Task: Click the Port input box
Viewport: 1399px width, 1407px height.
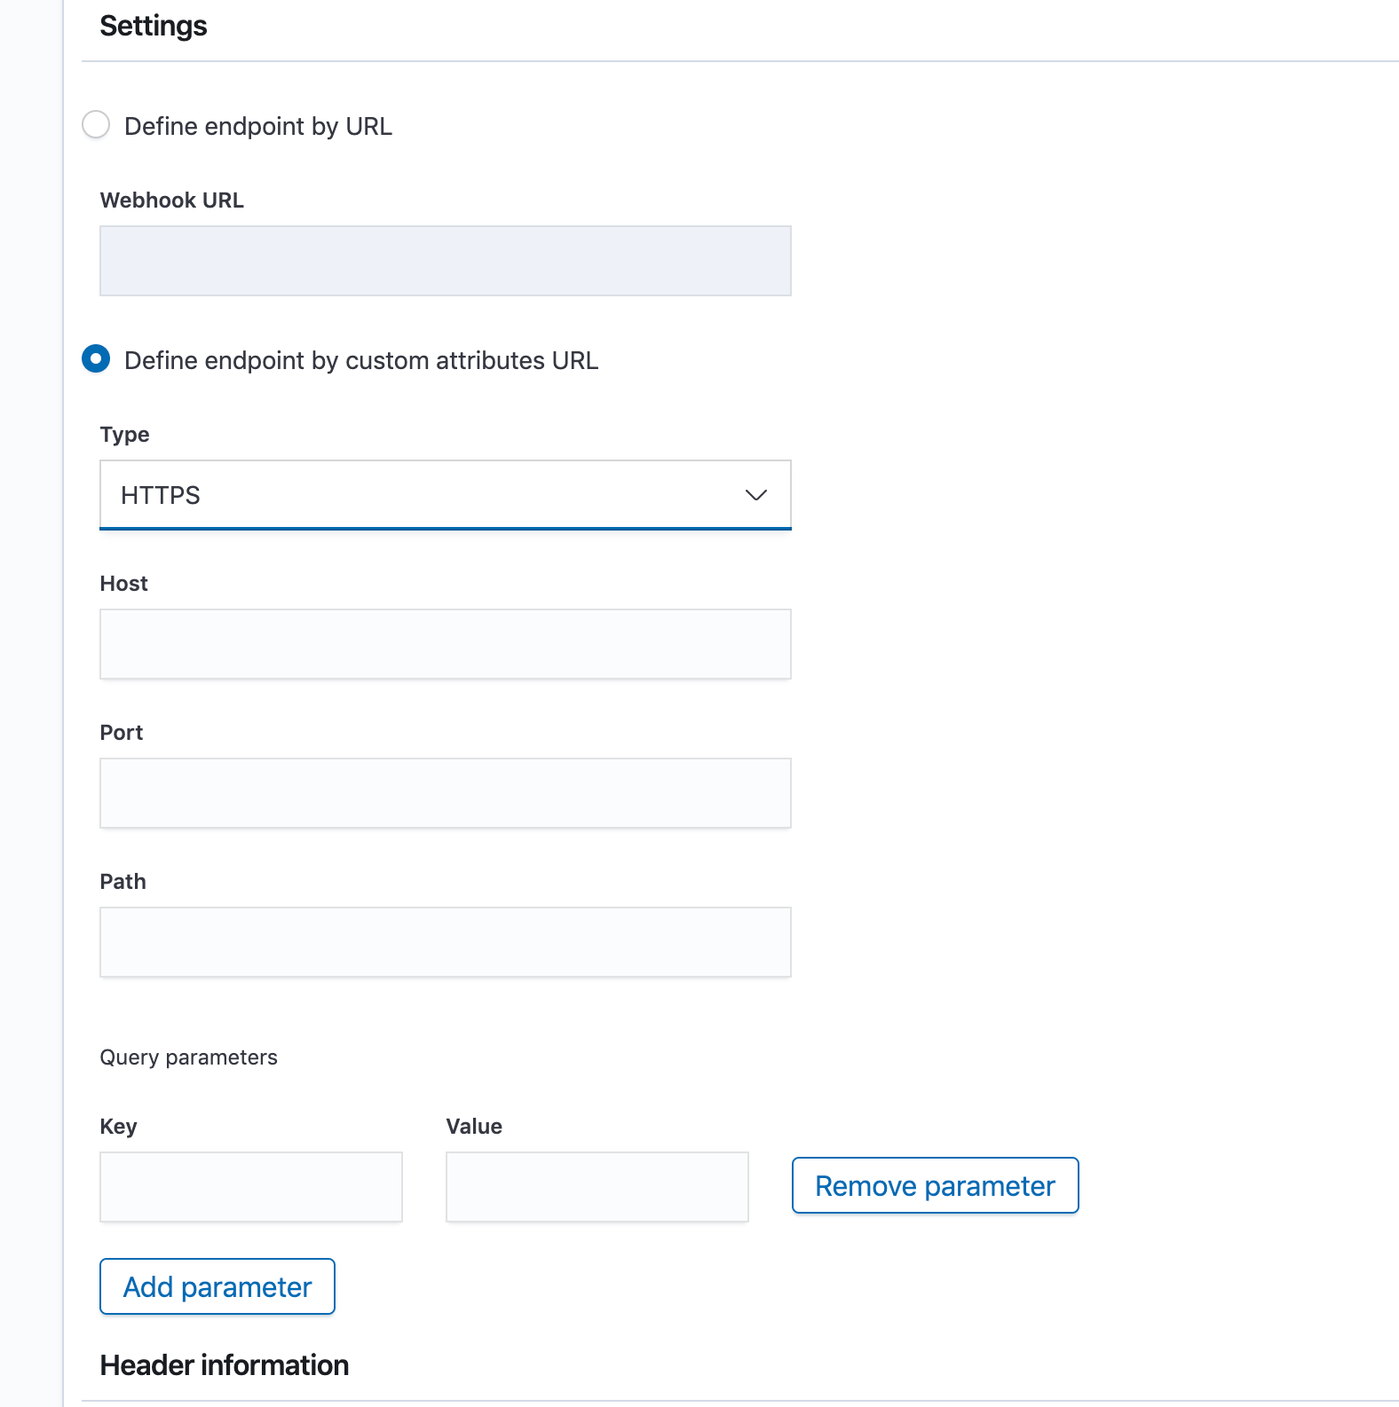Action: pos(445,793)
